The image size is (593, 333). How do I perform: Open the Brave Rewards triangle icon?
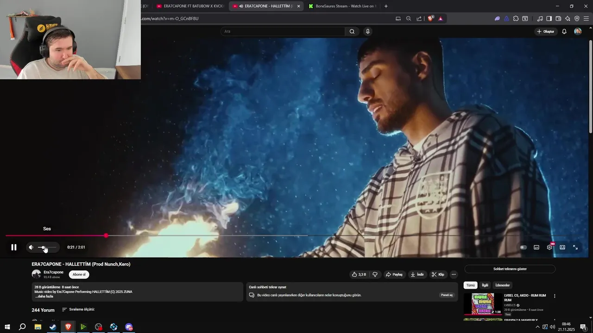440,18
